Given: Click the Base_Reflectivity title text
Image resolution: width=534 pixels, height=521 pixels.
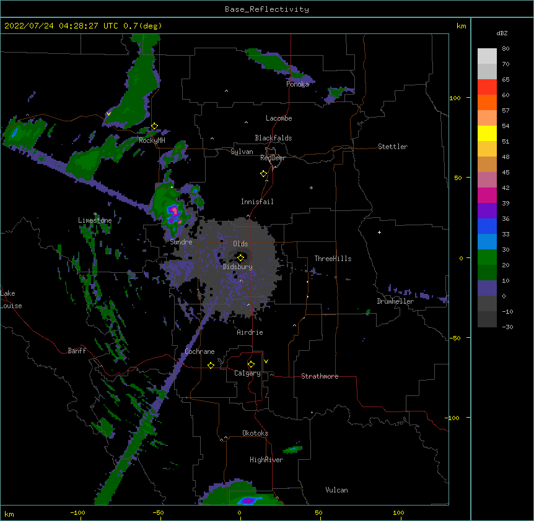Looking at the screenshot, I should point(267,9).
